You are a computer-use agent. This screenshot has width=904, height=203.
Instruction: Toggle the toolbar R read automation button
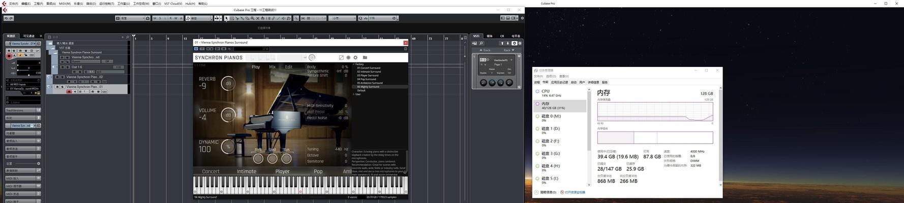pyautogui.click(x=170, y=18)
